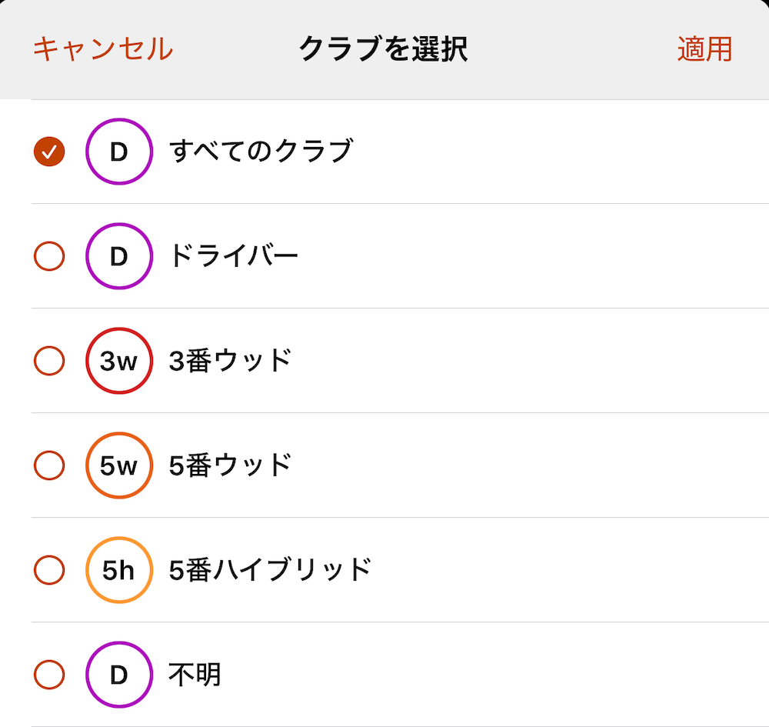The width and height of the screenshot is (769, 727).
Task: Tap the D icon beside 不明
Action: tap(119, 675)
